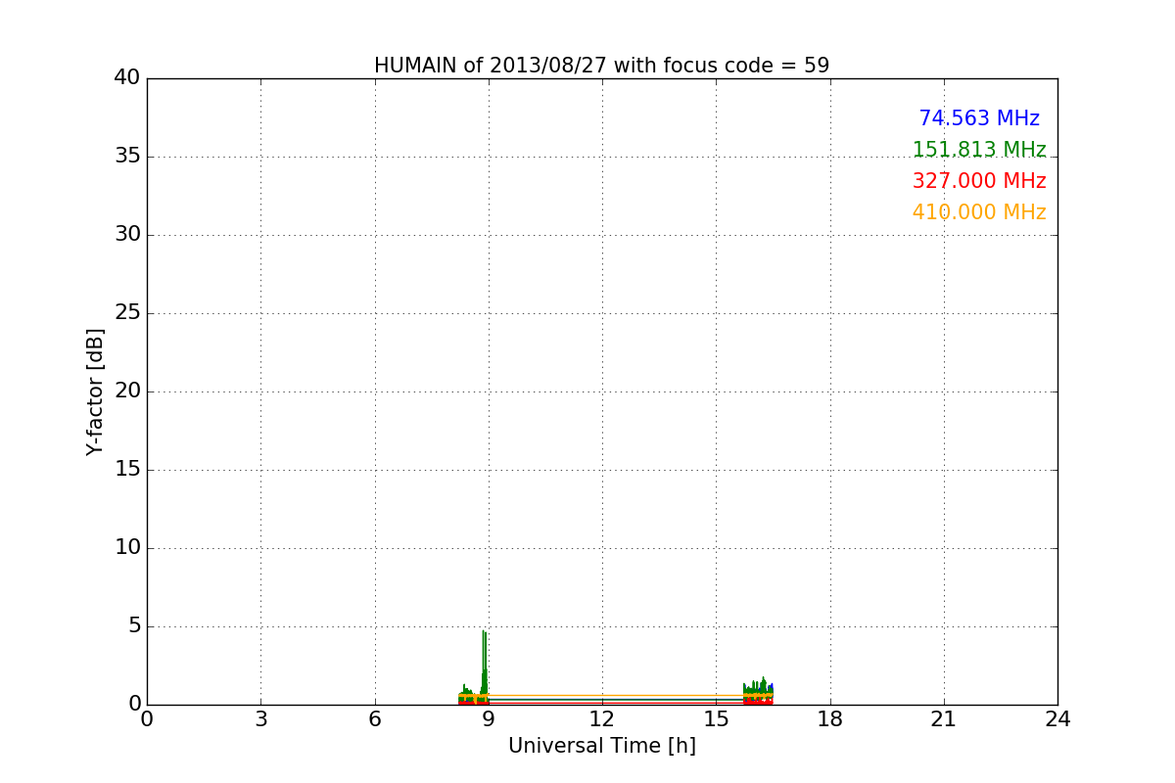Click y-axis tick label '20'

point(127,391)
